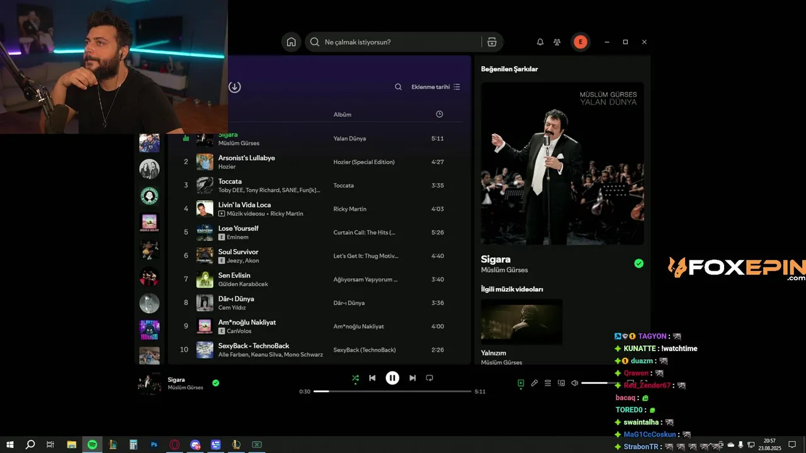Toggle liked checkmark in bottom player bar

pyautogui.click(x=215, y=383)
